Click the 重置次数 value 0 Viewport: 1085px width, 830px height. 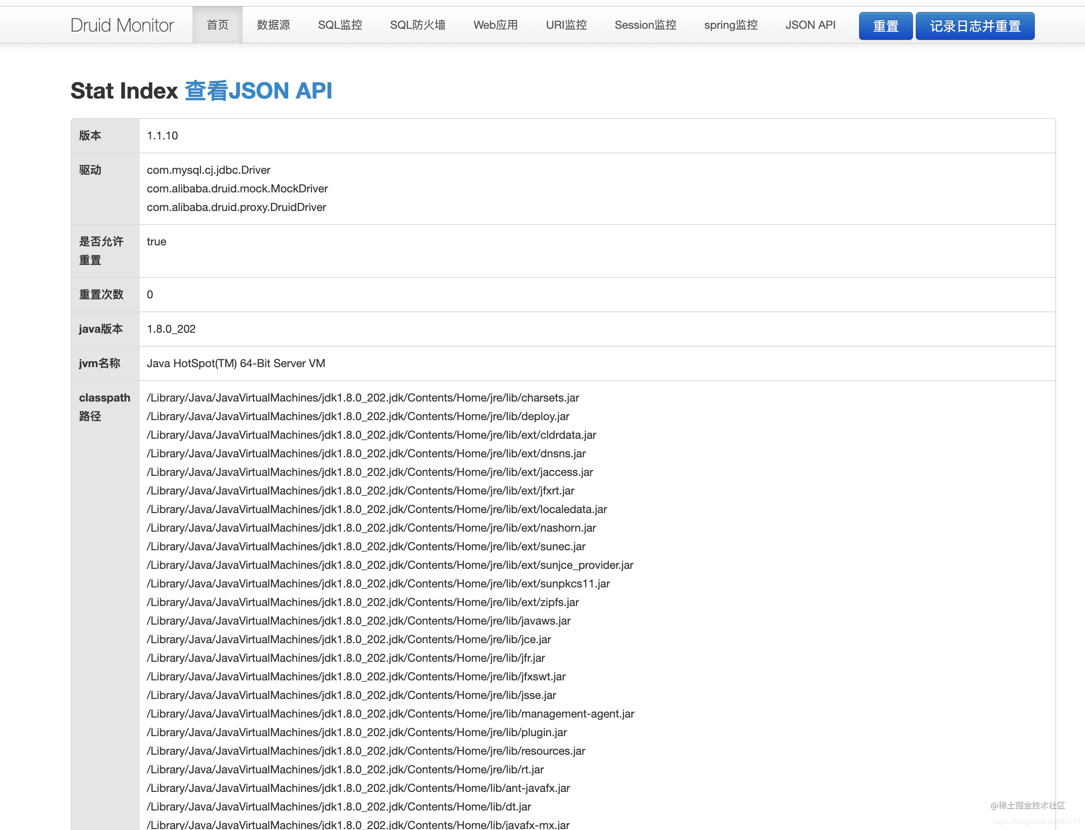[x=150, y=295]
